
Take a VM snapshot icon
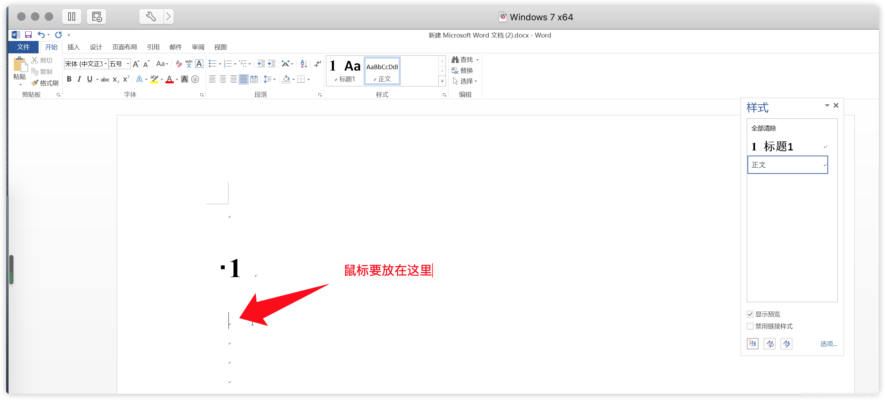96,17
